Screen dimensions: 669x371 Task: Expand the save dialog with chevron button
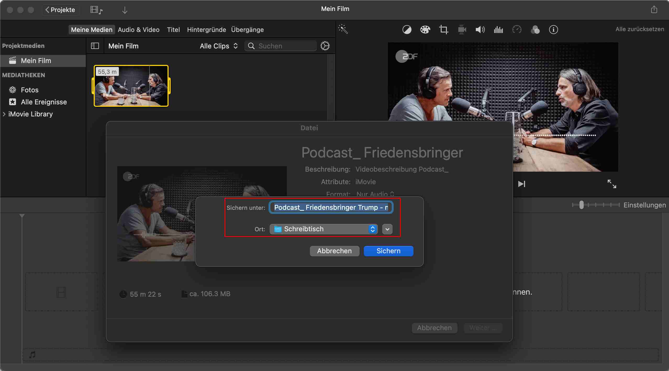[387, 229]
